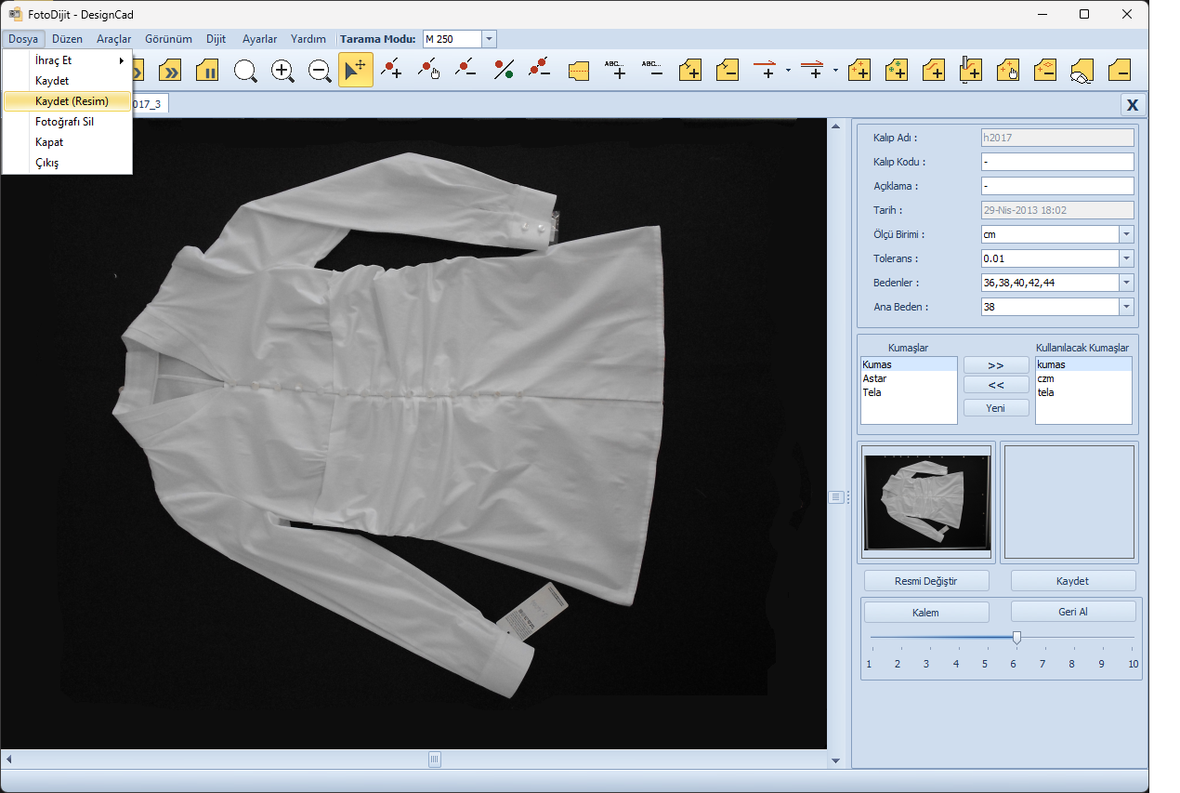The width and height of the screenshot is (1180, 793).
Task: Select the arrow pointer move tool
Action: click(x=356, y=71)
